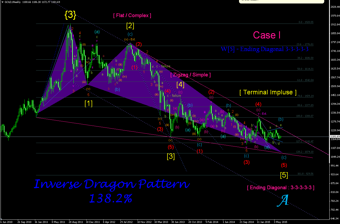Screen dimensions: 340x224
Task: Click price axis value 1509.94
Action: (x=335, y=86)
